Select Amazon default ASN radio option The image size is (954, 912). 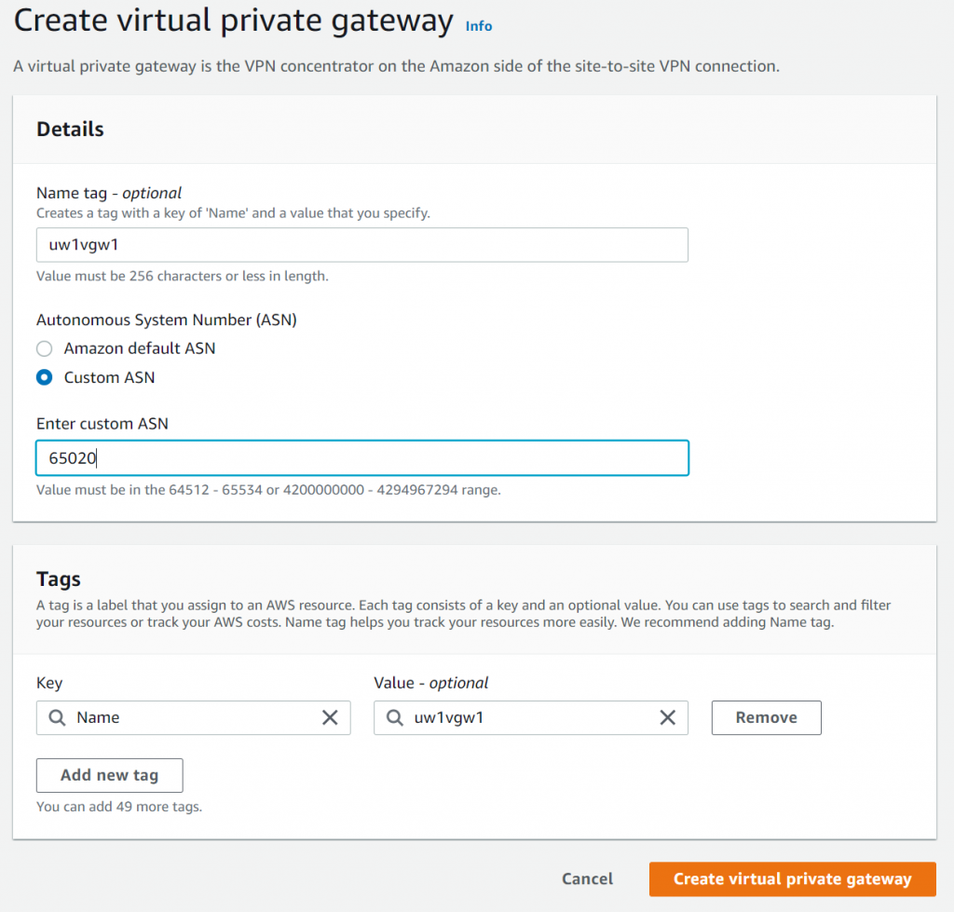coord(45,348)
